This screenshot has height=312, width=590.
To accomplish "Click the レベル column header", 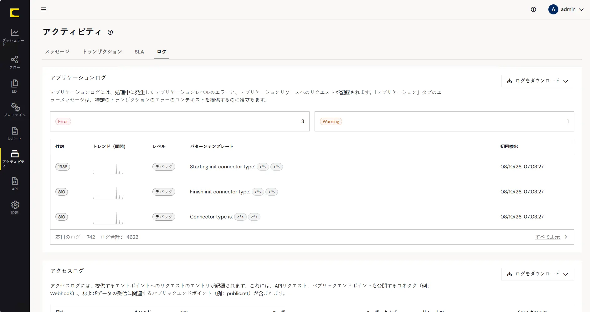I will coord(159,146).
